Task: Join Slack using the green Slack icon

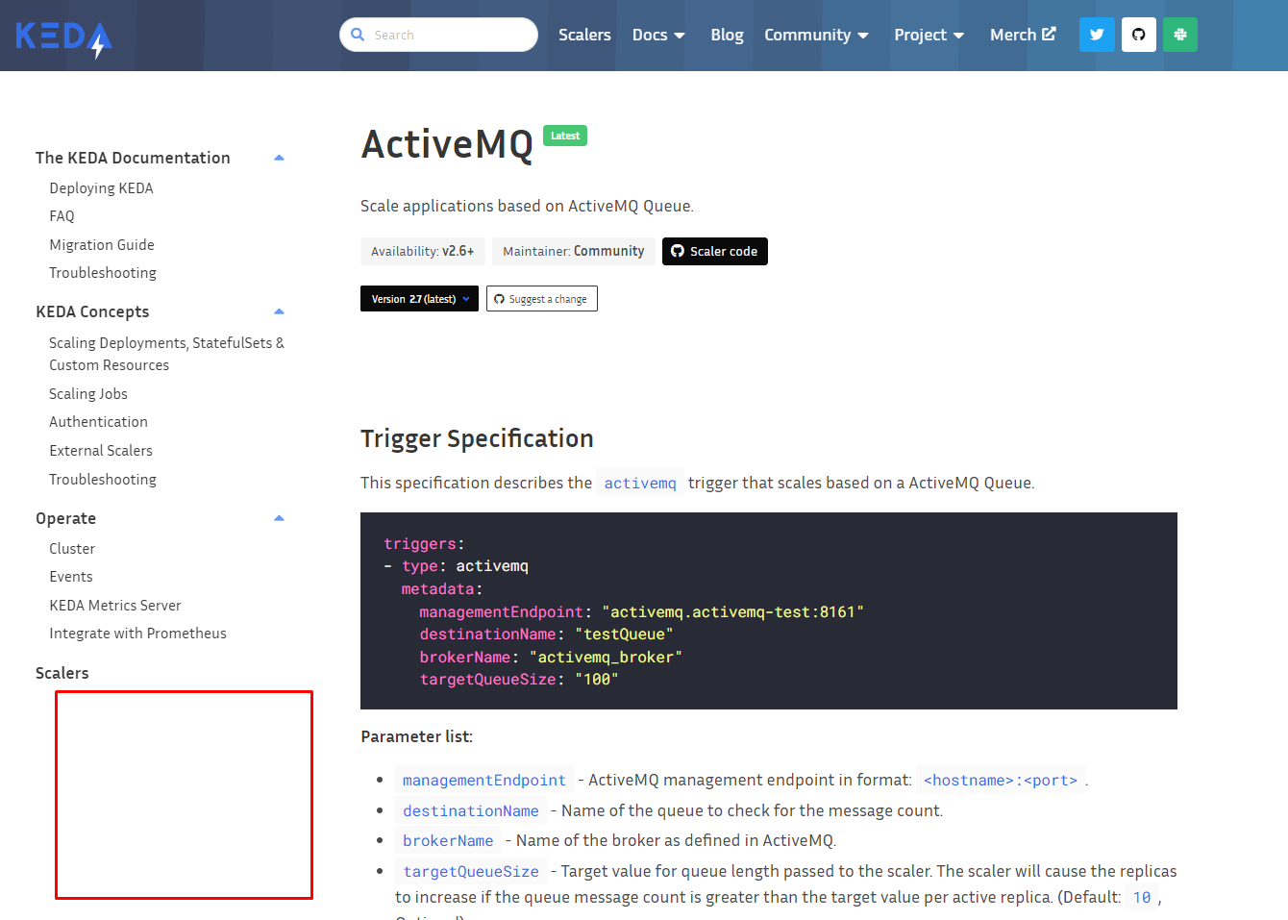Action: pyautogui.click(x=1180, y=34)
